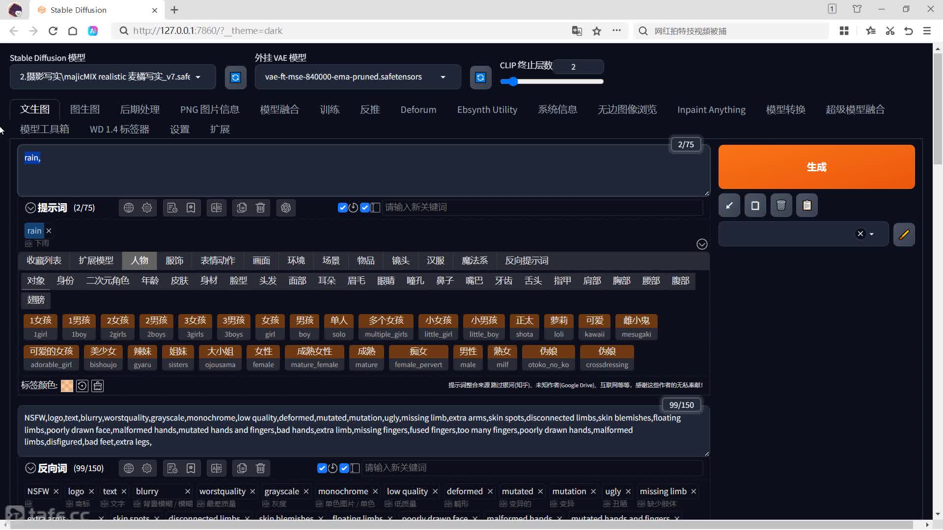Screen dimensions: 943x530
Task: Remove the blurry negative tag
Action: 188,491
